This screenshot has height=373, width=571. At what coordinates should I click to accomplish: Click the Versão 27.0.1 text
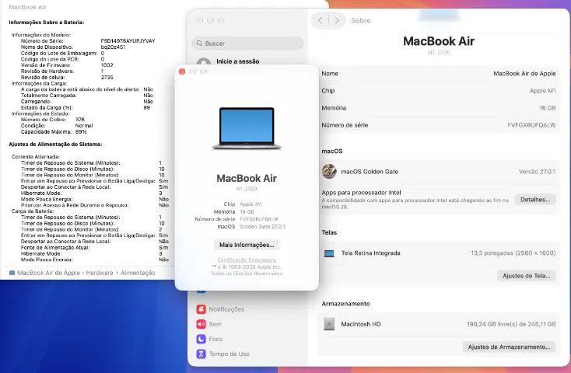[537, 172]
